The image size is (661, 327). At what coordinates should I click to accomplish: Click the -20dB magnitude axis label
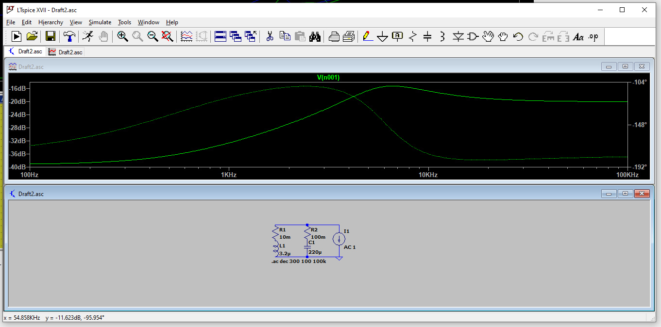[x=17, y=101]
